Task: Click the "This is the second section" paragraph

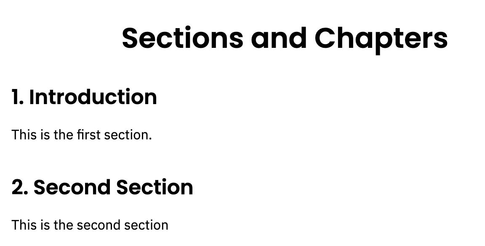Action: pyautogui.click(x=90, y=225)
